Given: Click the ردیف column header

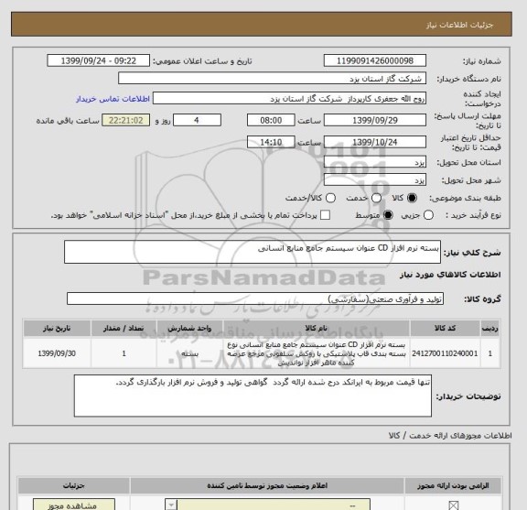Looking at the screenshot, I should coord(490,329).
